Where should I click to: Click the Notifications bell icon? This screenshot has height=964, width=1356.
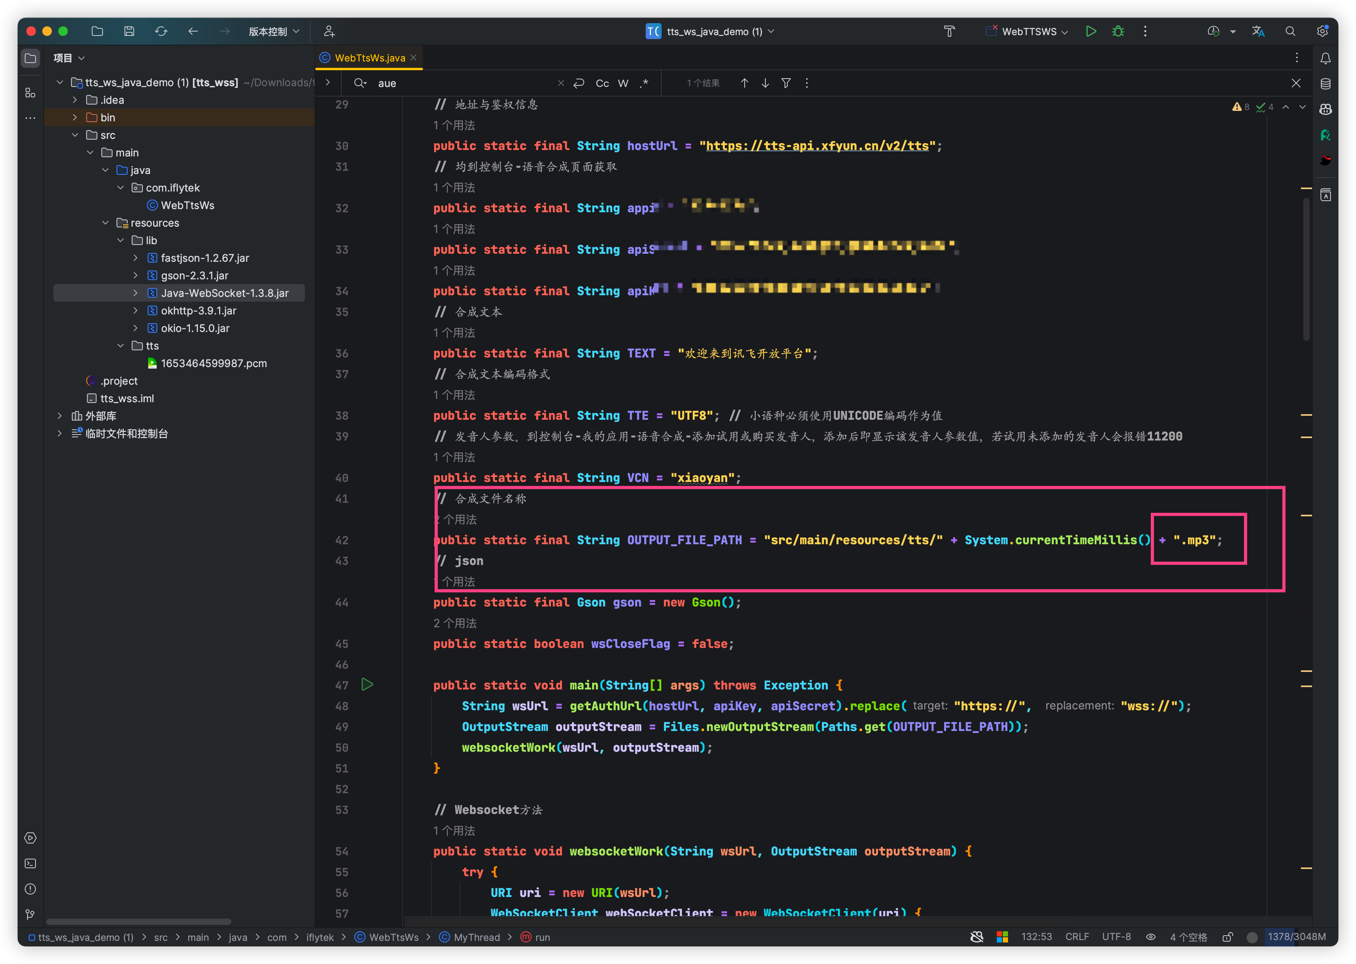(1325, 58)
